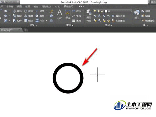Viewport: 156px width, 117px height.
Task: Select the Rotate (旋转) tool
Action: click(x=28, y=11)
